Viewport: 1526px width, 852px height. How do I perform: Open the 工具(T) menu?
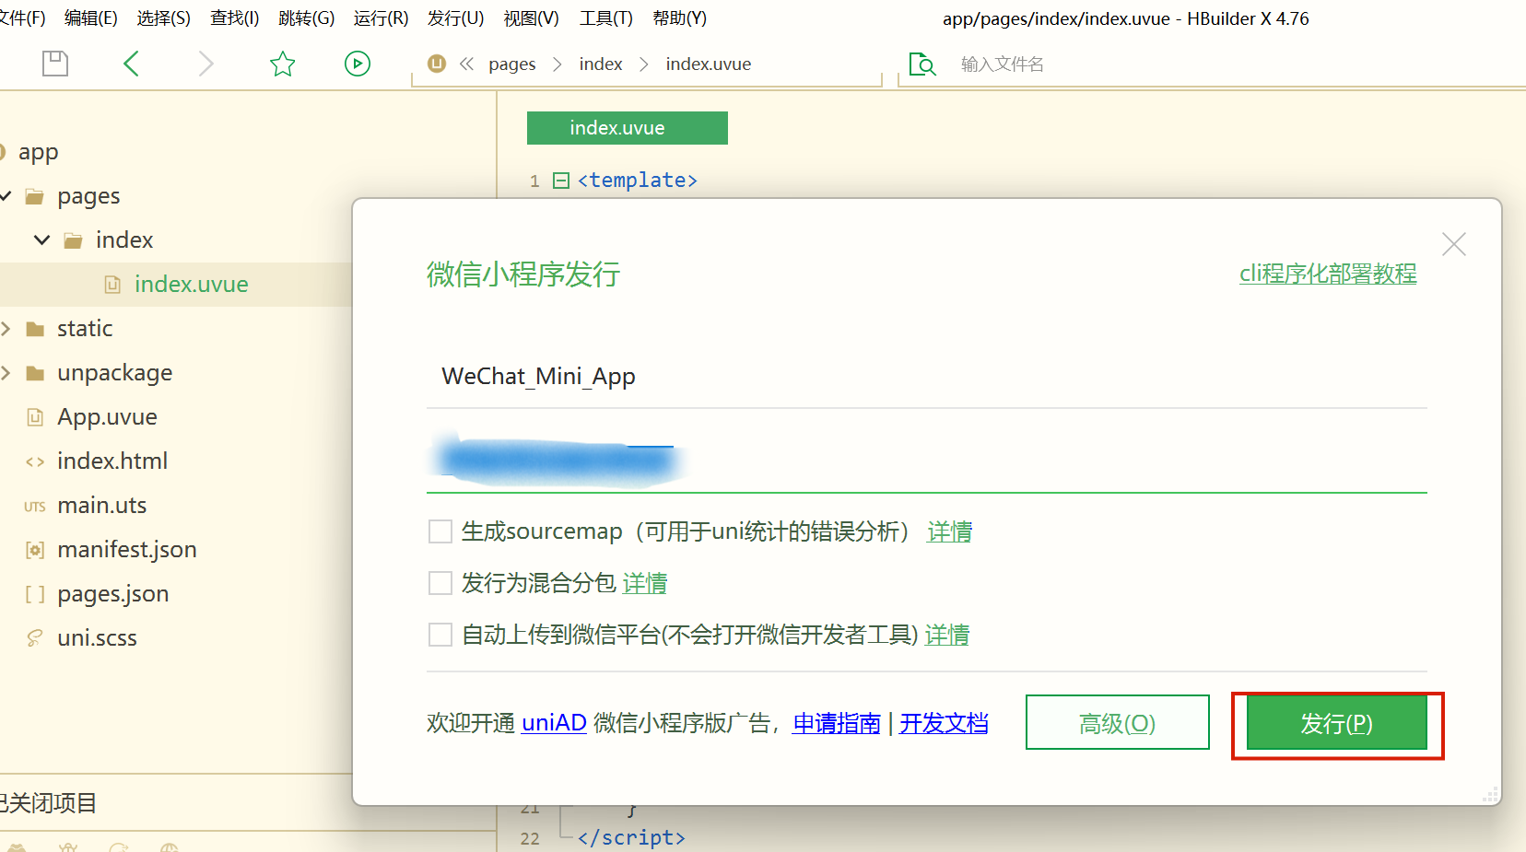point(605,18)
